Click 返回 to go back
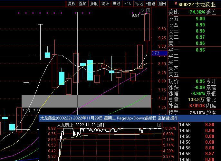 coord(162,4)
